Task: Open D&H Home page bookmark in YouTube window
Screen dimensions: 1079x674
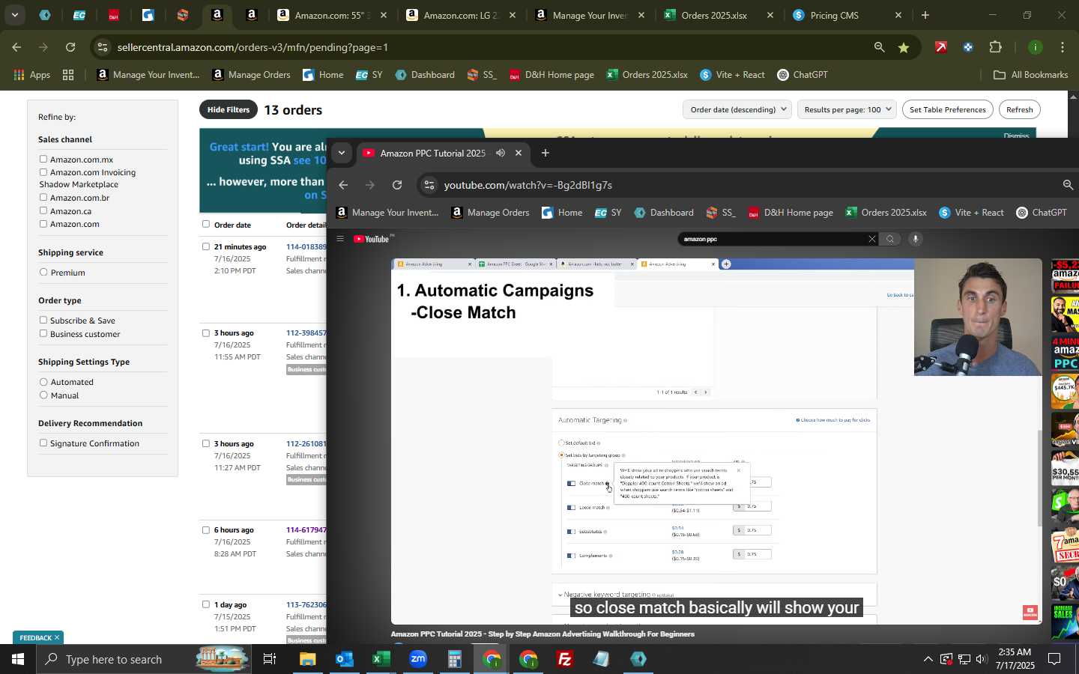Action: point(791,213)
